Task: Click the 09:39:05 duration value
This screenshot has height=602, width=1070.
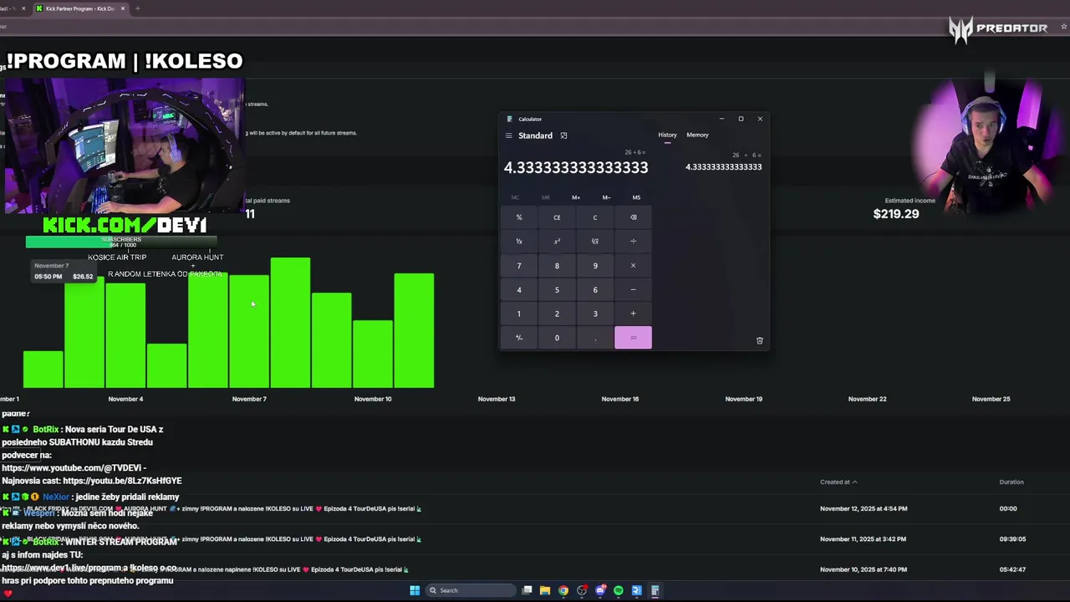Action: coord(1012,539)
